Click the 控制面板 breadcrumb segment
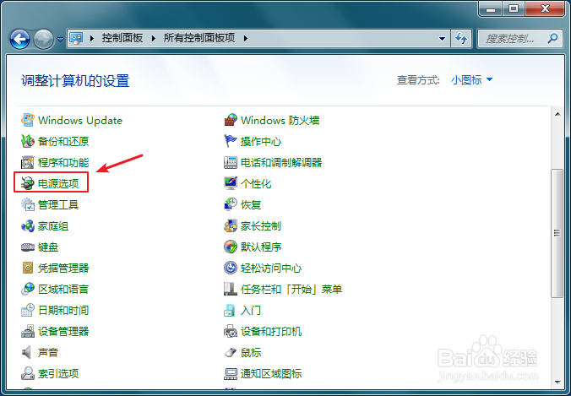This screenshot has height=396, width=571. pos(122,38)
